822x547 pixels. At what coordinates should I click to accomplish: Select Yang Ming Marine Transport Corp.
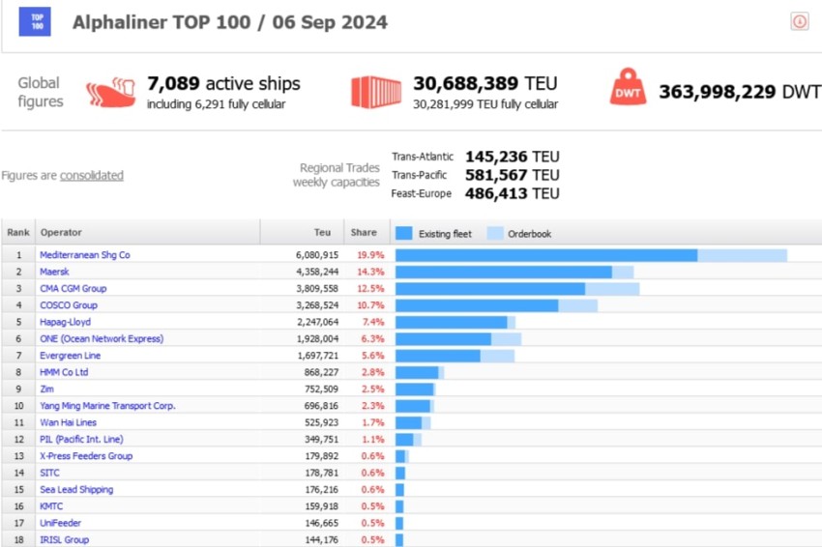click(107, 406)
